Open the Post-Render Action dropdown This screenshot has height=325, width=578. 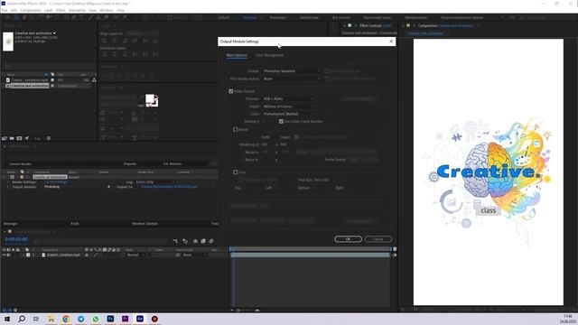[292, 79]
